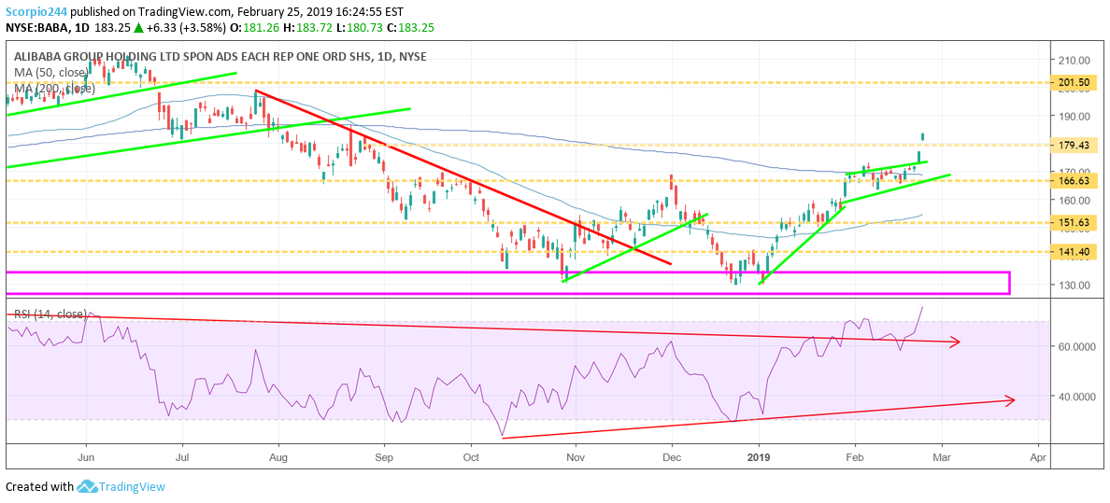Screen dimensions: 1110x503
Task: Click the Sep label on time axis
Action: [x=384, y=457]
